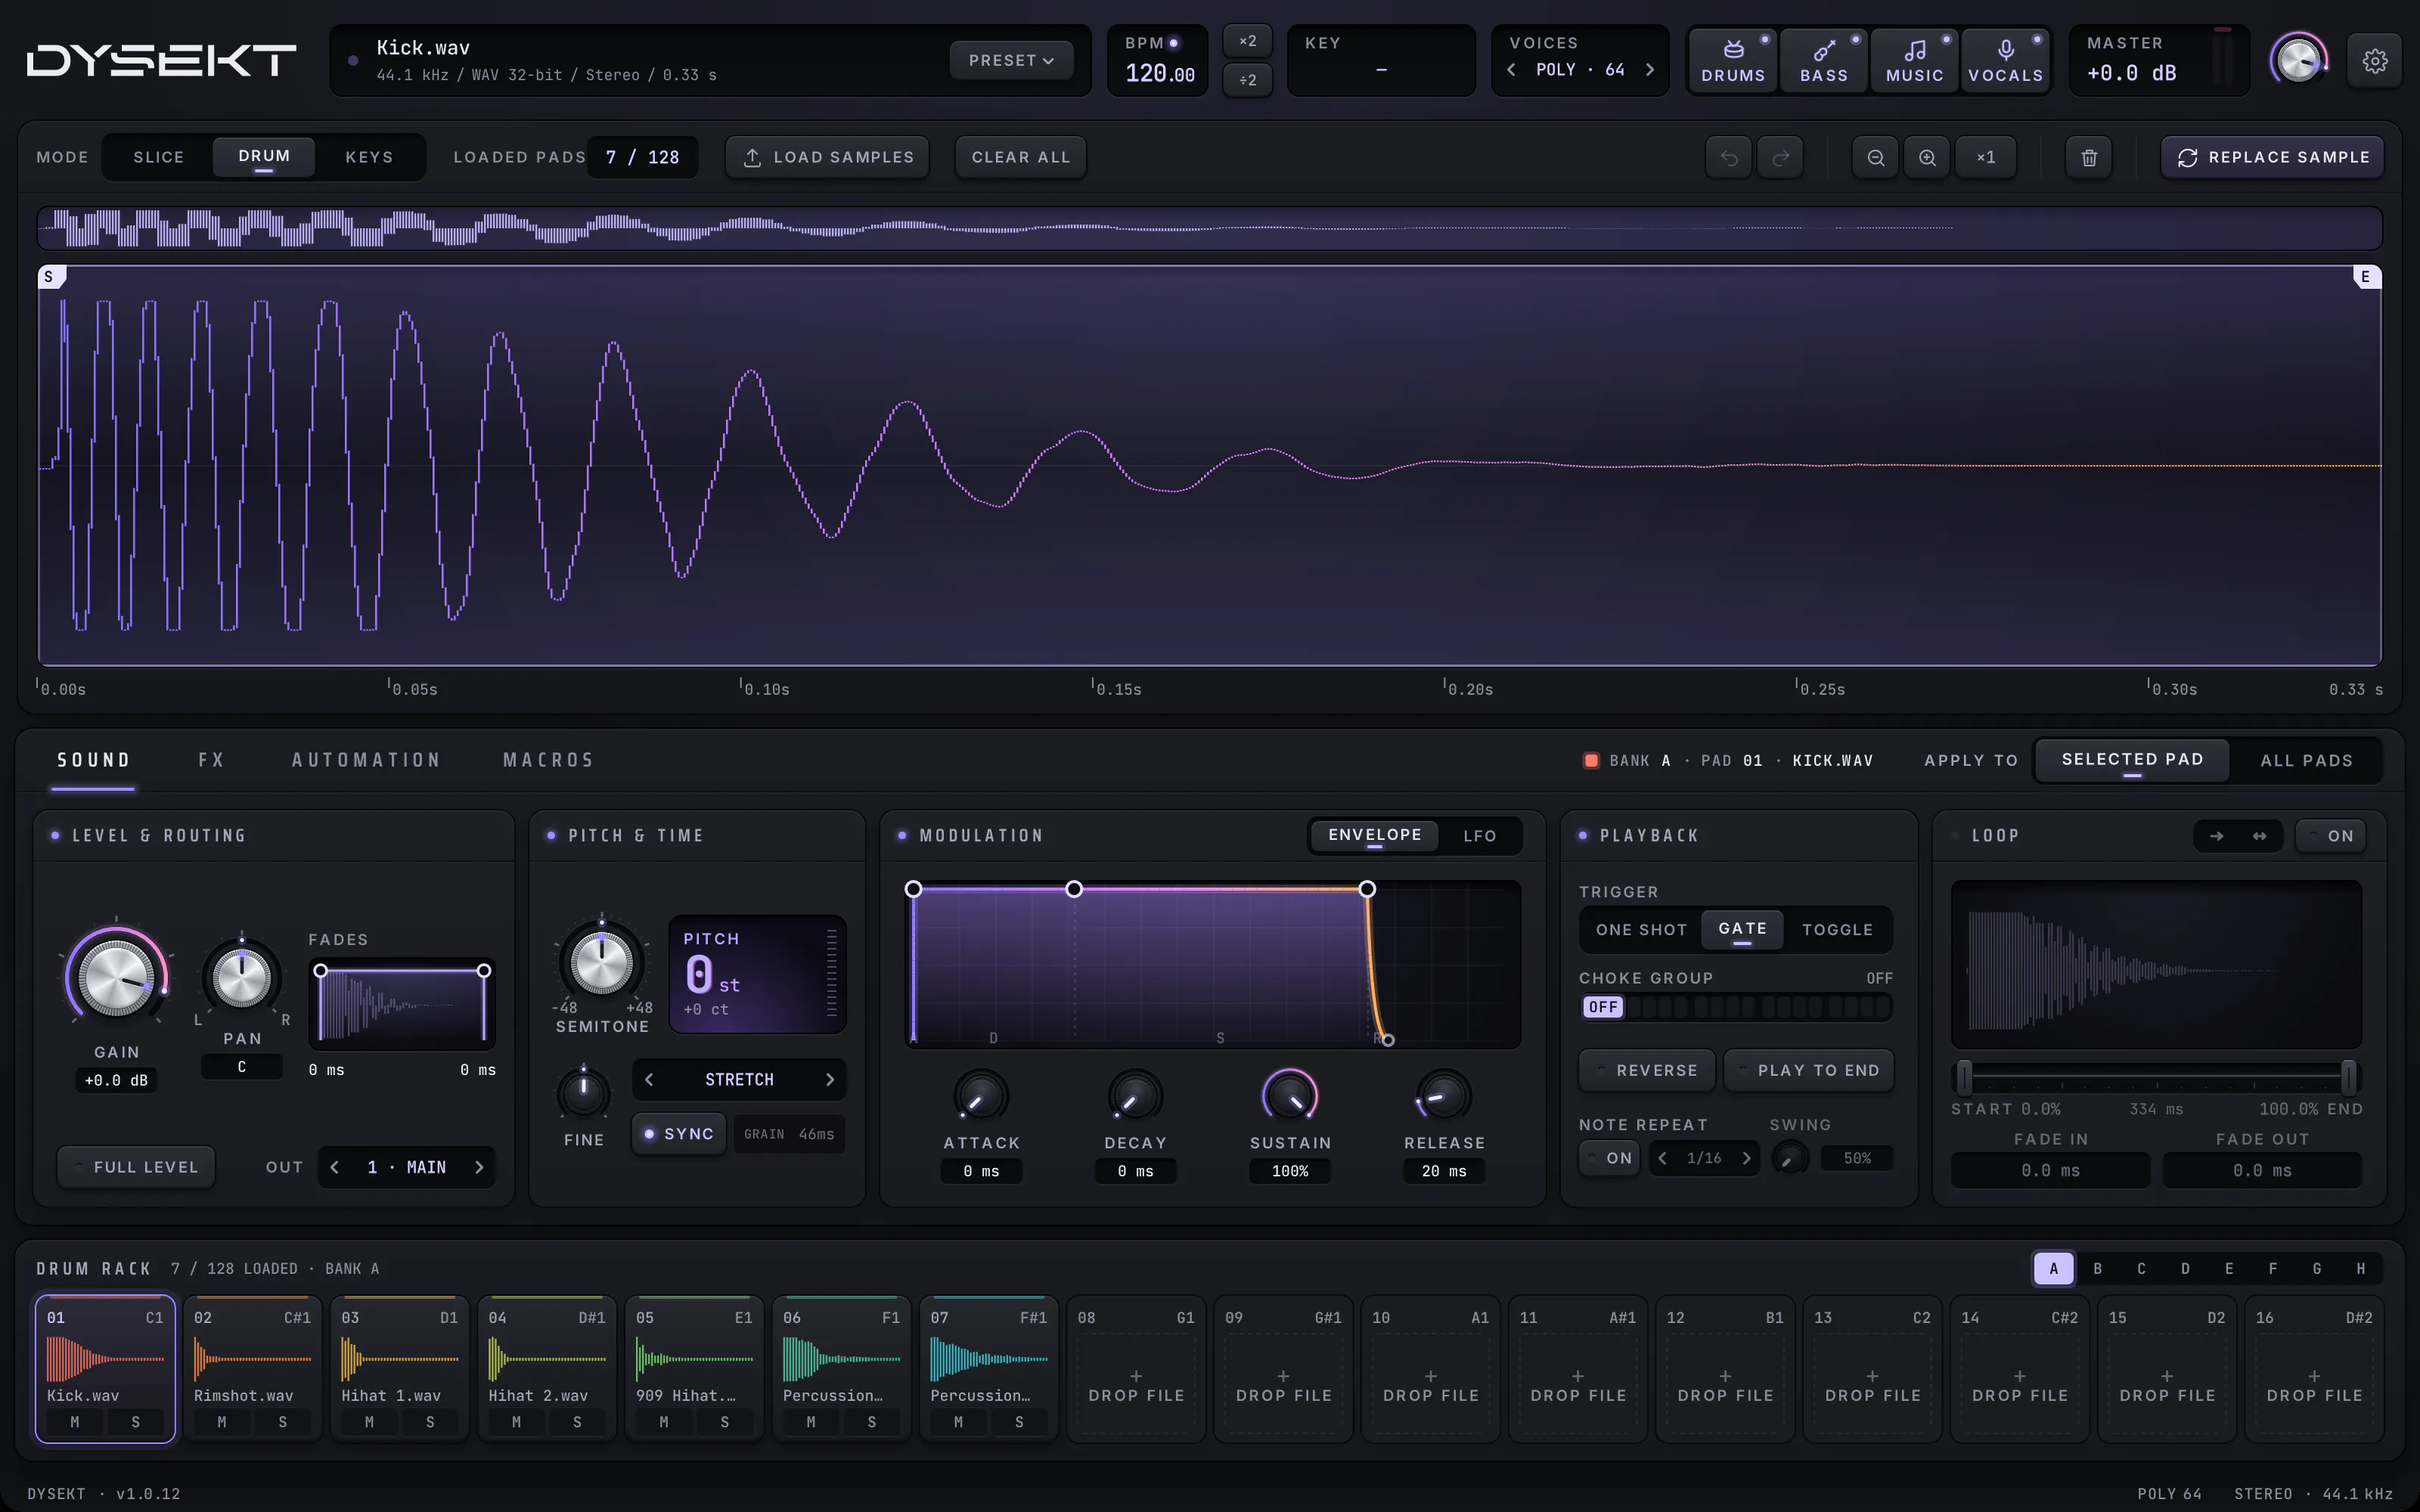Mute the Kick.wav pad
2420x1512 pixels.
(x=75, y=1421)
